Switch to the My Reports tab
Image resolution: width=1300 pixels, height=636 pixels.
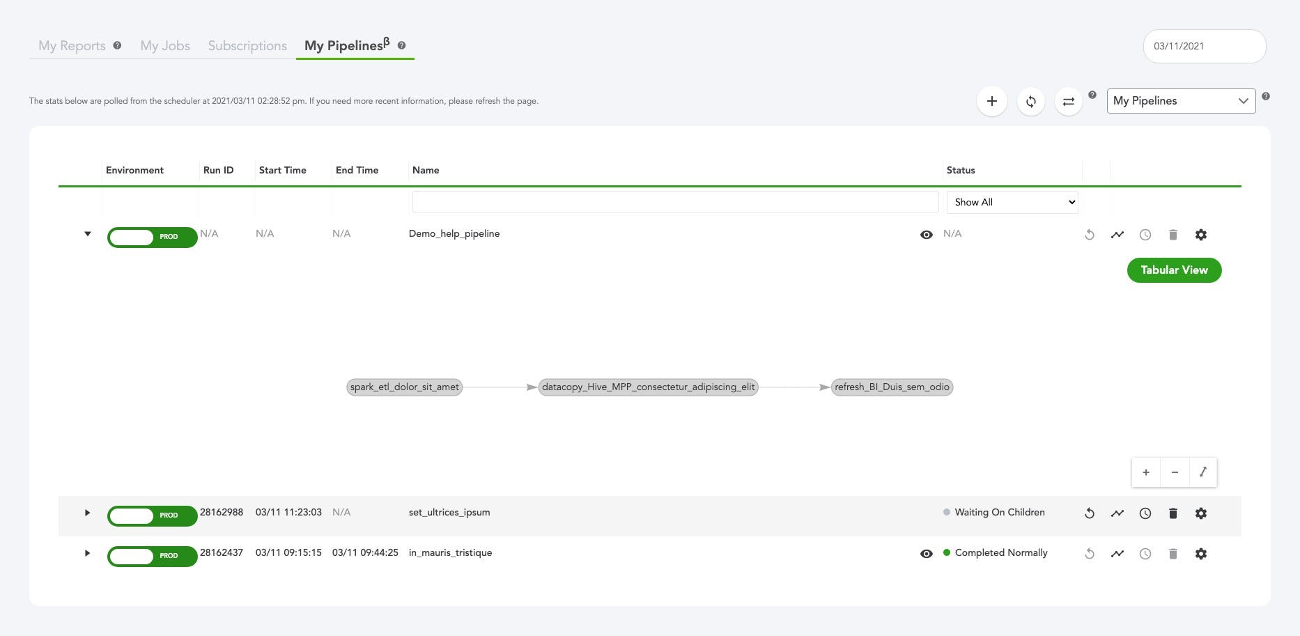click(x=72, y=46)
